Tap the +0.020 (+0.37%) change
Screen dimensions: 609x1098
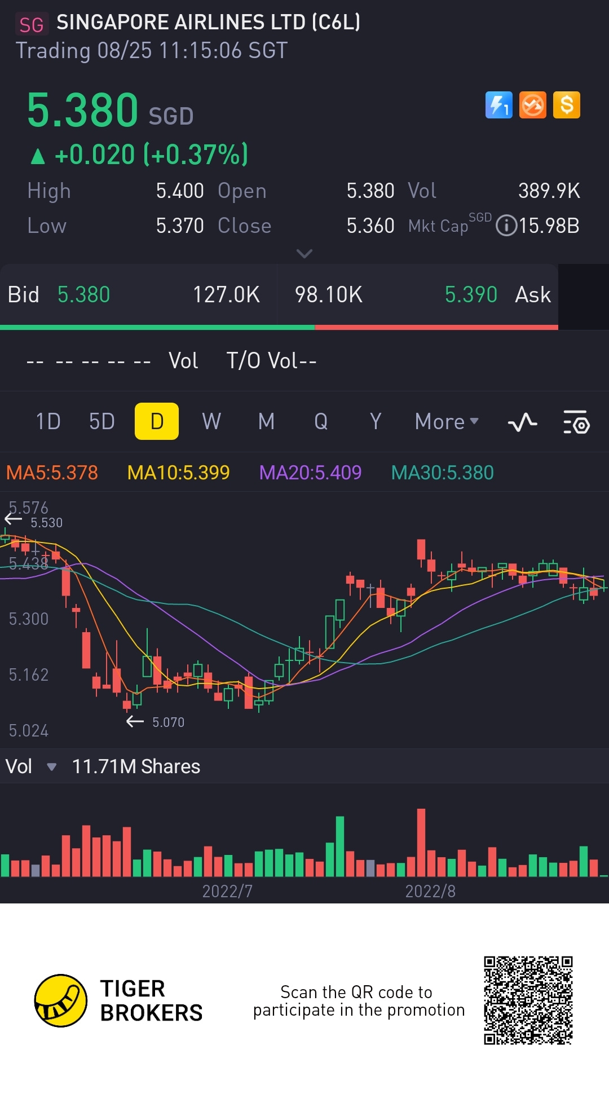click(140, 155)
